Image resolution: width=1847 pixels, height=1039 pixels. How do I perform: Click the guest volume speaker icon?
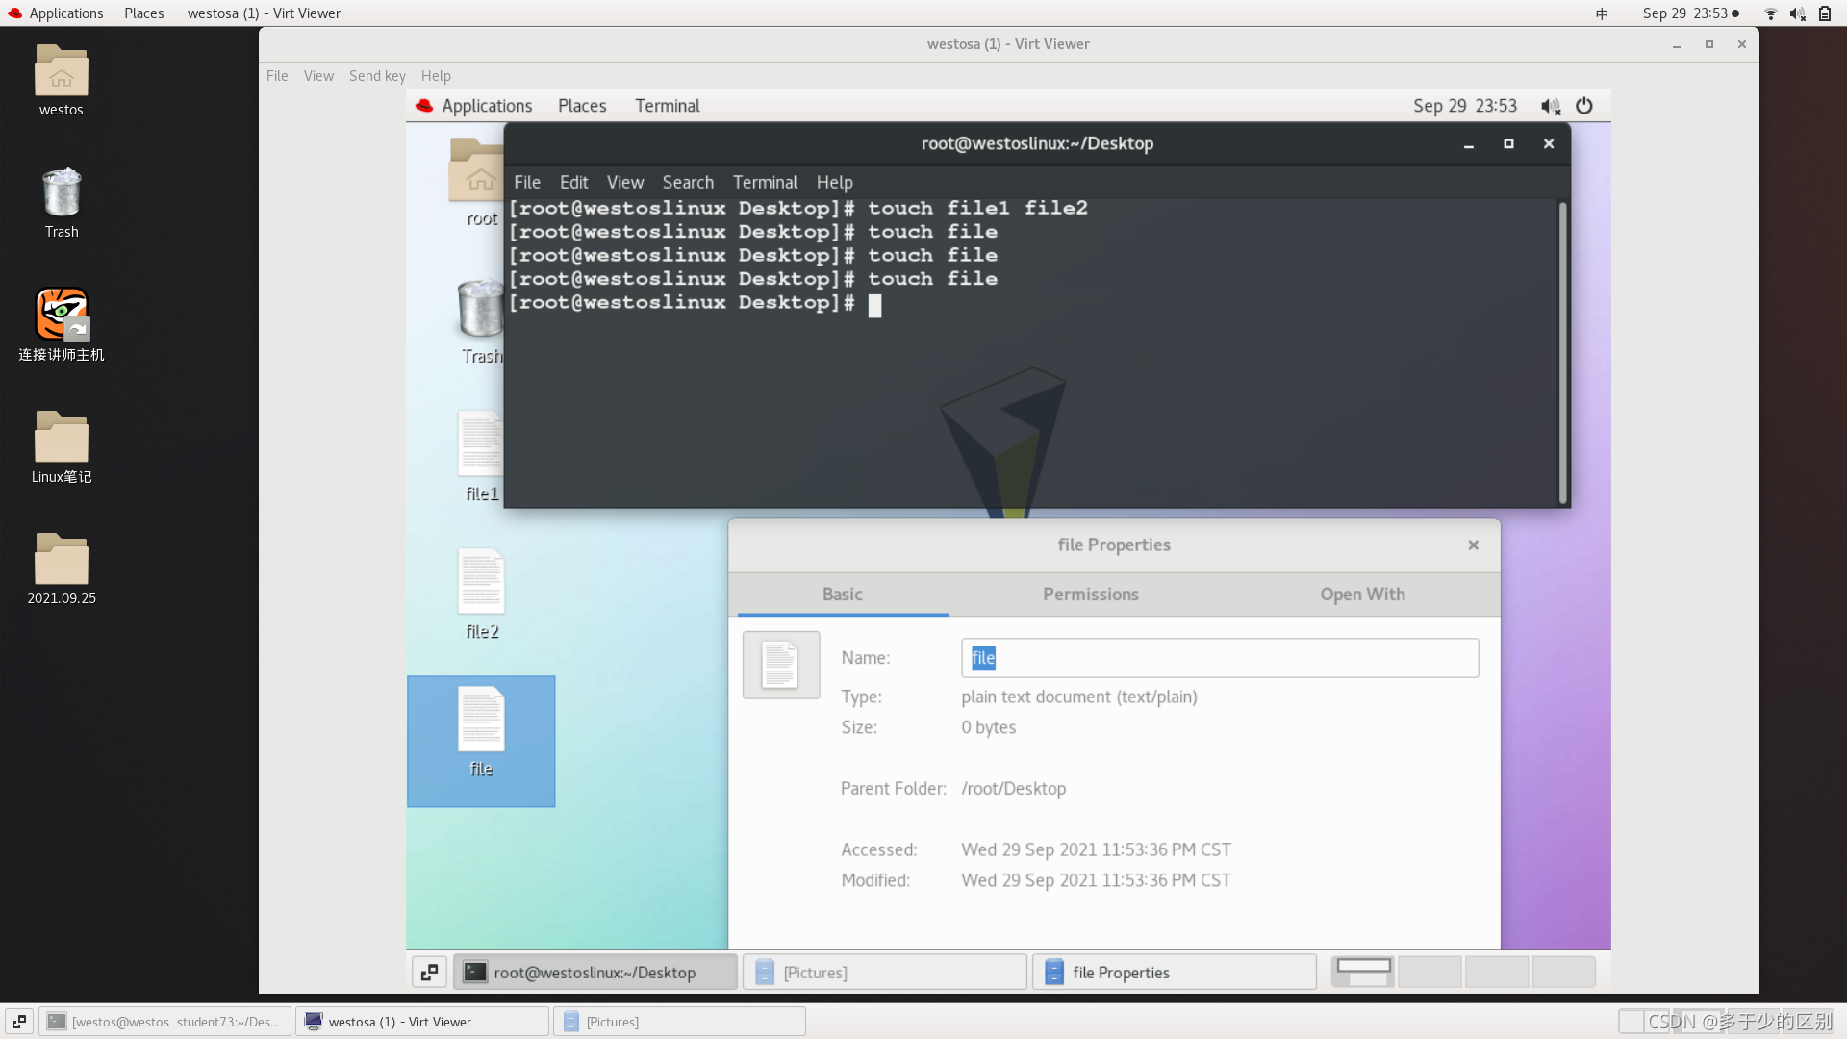coord(1550,106)
